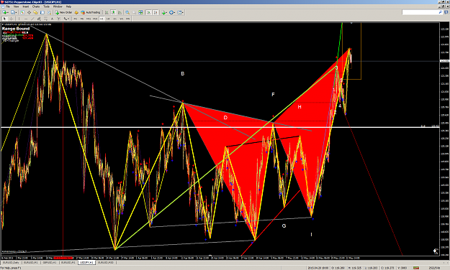
Task: Select the Fibonacci retracement tool
Action: [45, 19]
